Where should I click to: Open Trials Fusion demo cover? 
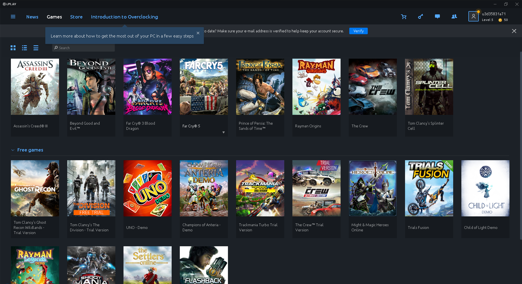coord(429,188)
